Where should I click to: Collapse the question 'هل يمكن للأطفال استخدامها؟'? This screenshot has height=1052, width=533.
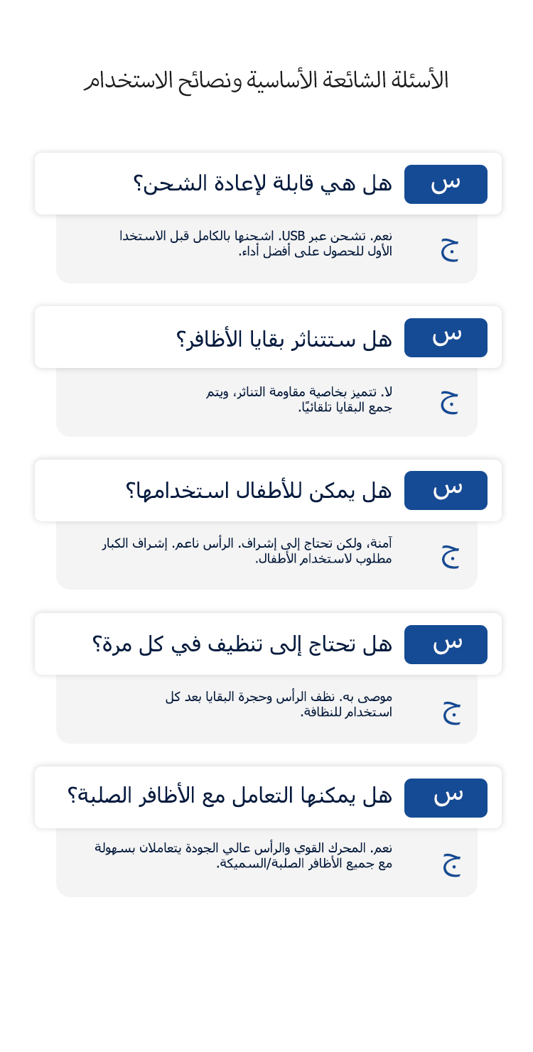[259, 491]
